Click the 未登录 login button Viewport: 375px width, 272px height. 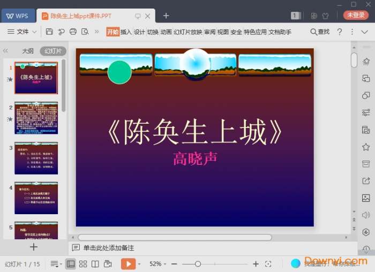[356, 16]
